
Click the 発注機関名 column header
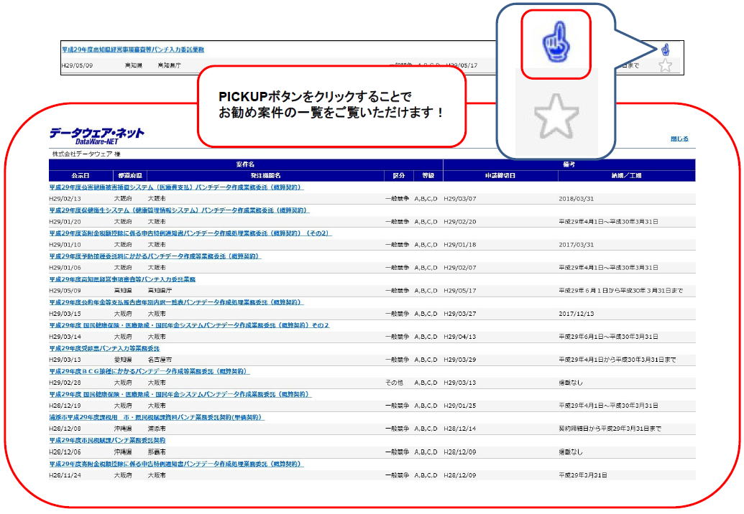266,176
